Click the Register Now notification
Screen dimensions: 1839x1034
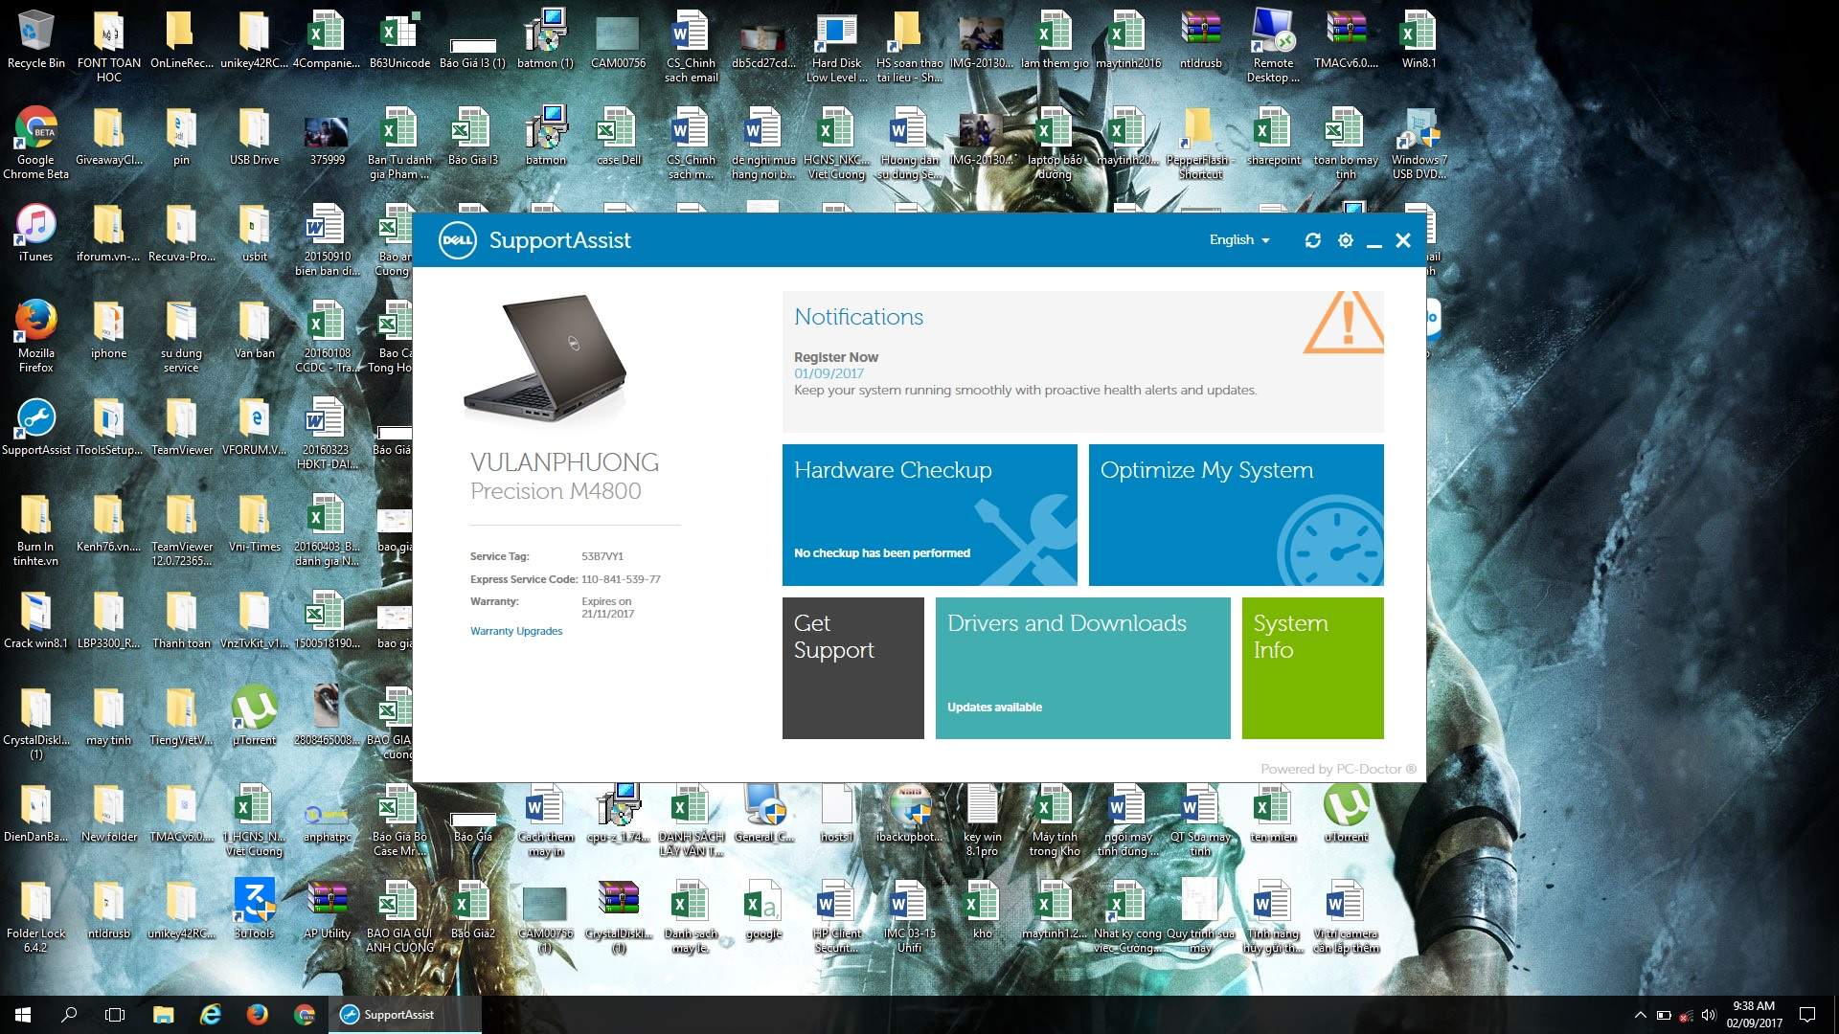tap(835, 357)
